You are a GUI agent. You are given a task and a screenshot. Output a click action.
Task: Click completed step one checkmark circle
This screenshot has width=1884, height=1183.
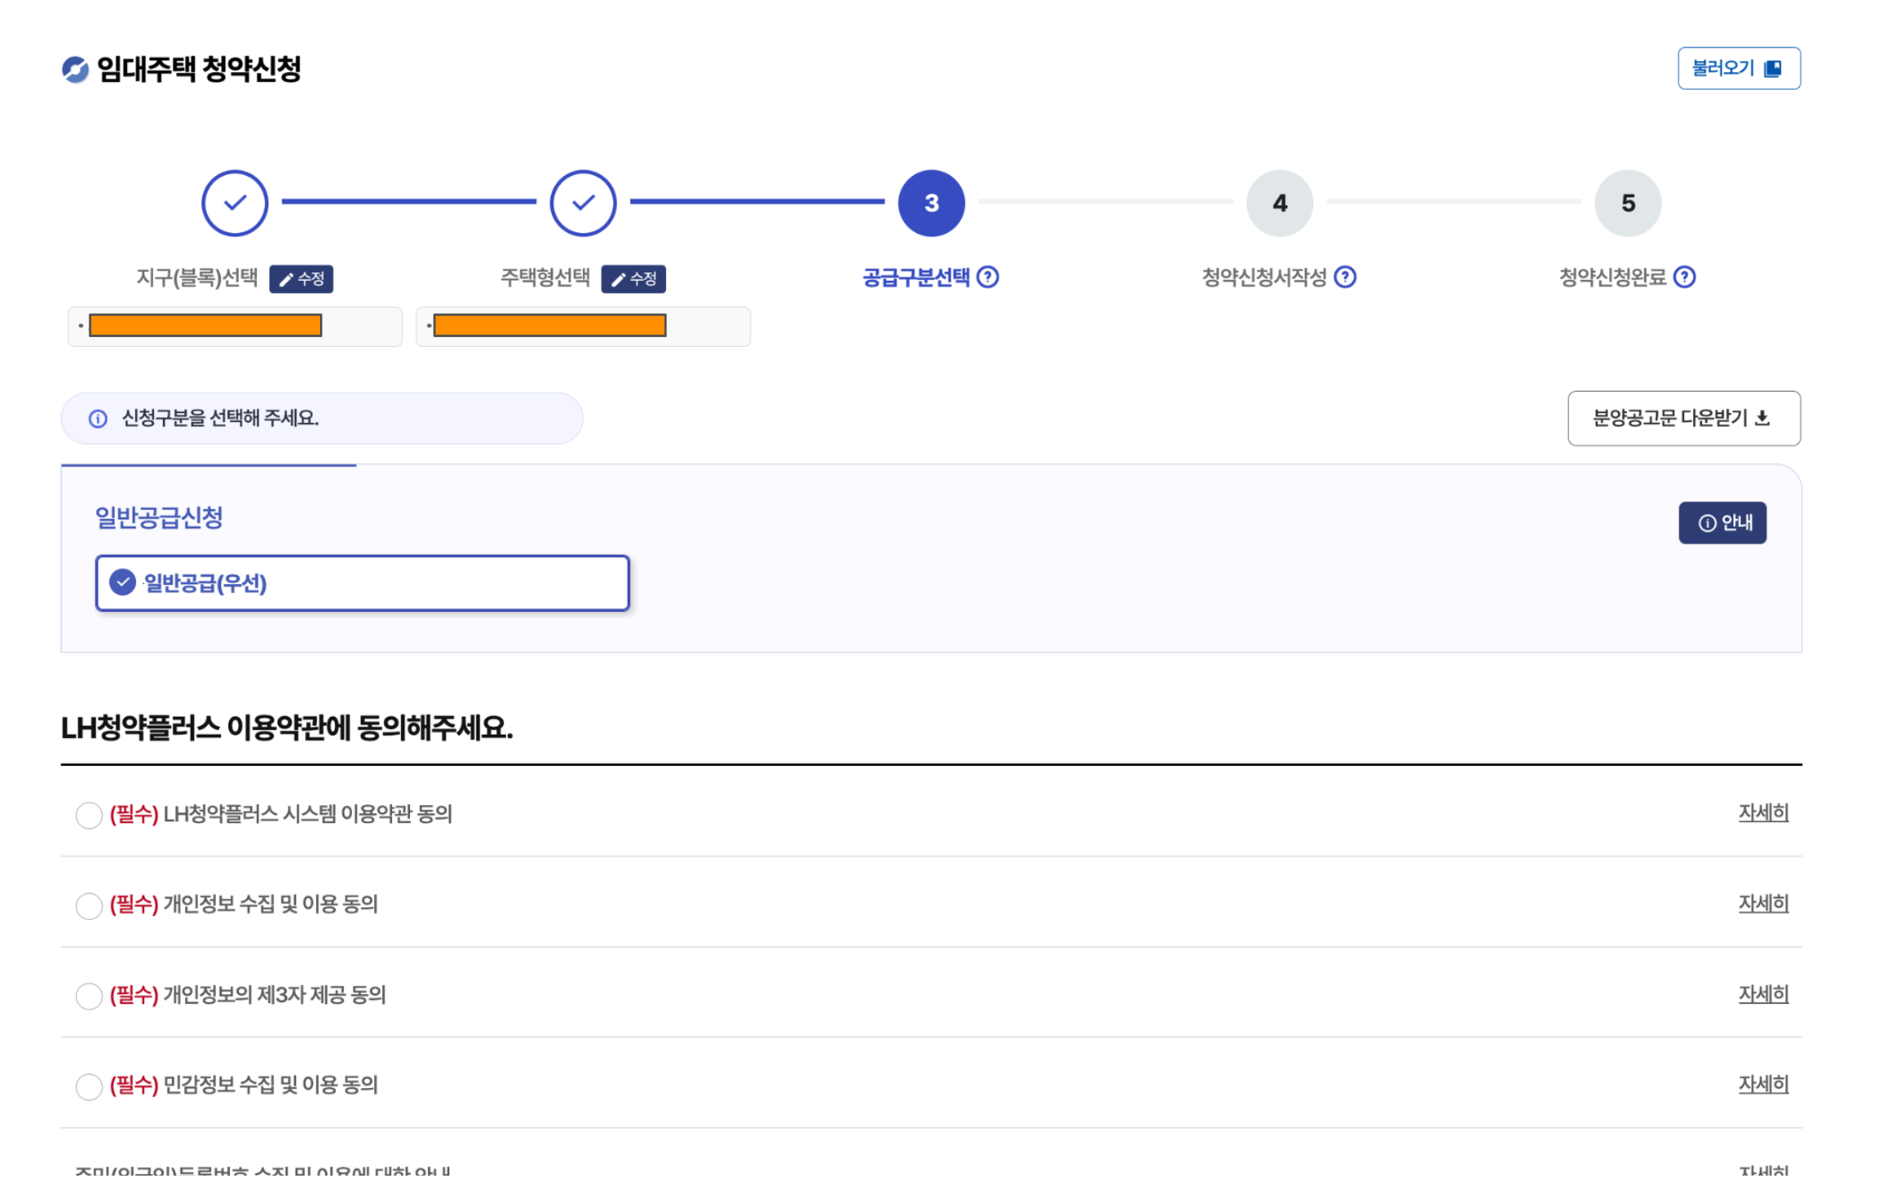click(x=235, y=203)
